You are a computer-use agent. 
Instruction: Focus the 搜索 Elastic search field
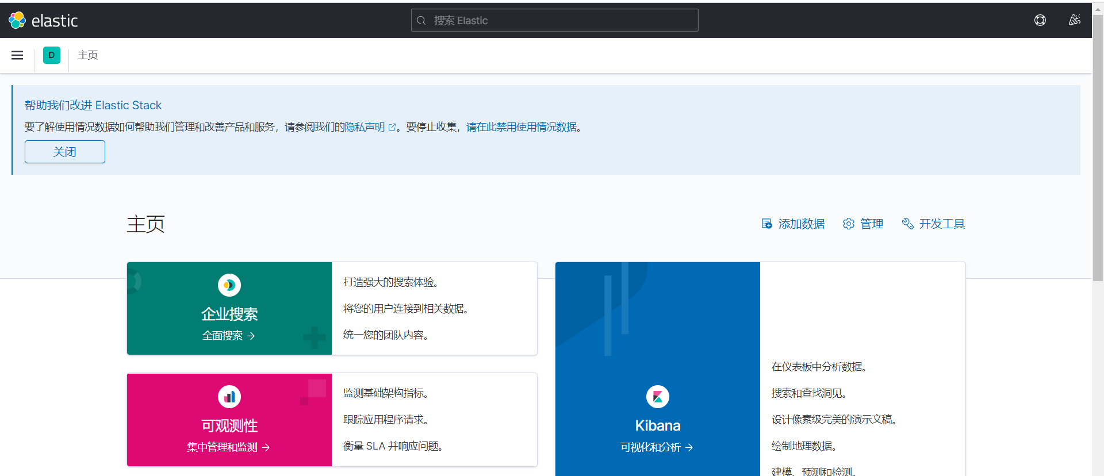pos(555,21)
